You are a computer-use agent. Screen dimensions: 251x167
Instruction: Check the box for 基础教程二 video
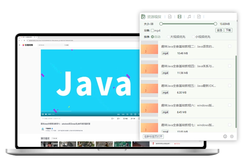click(230, 46)
